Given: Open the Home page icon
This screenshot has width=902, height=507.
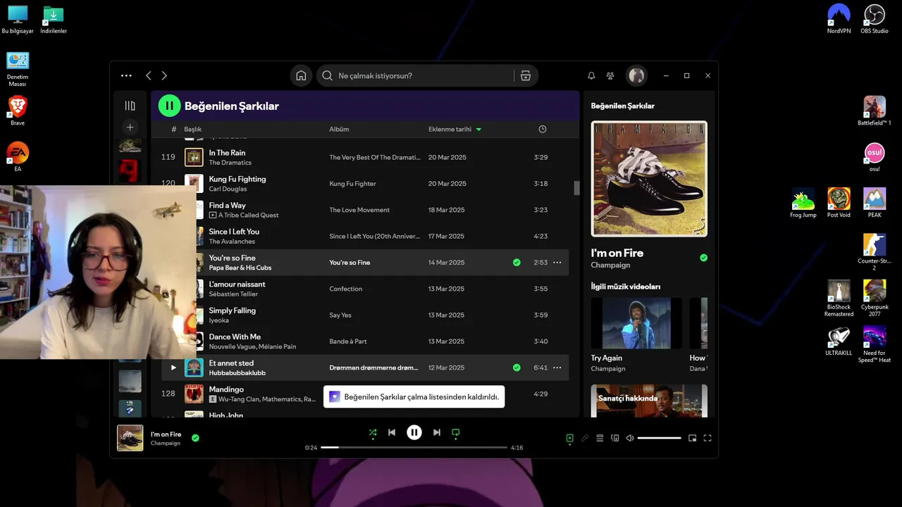Looking at the screenshot, I should tap(301, 75).
